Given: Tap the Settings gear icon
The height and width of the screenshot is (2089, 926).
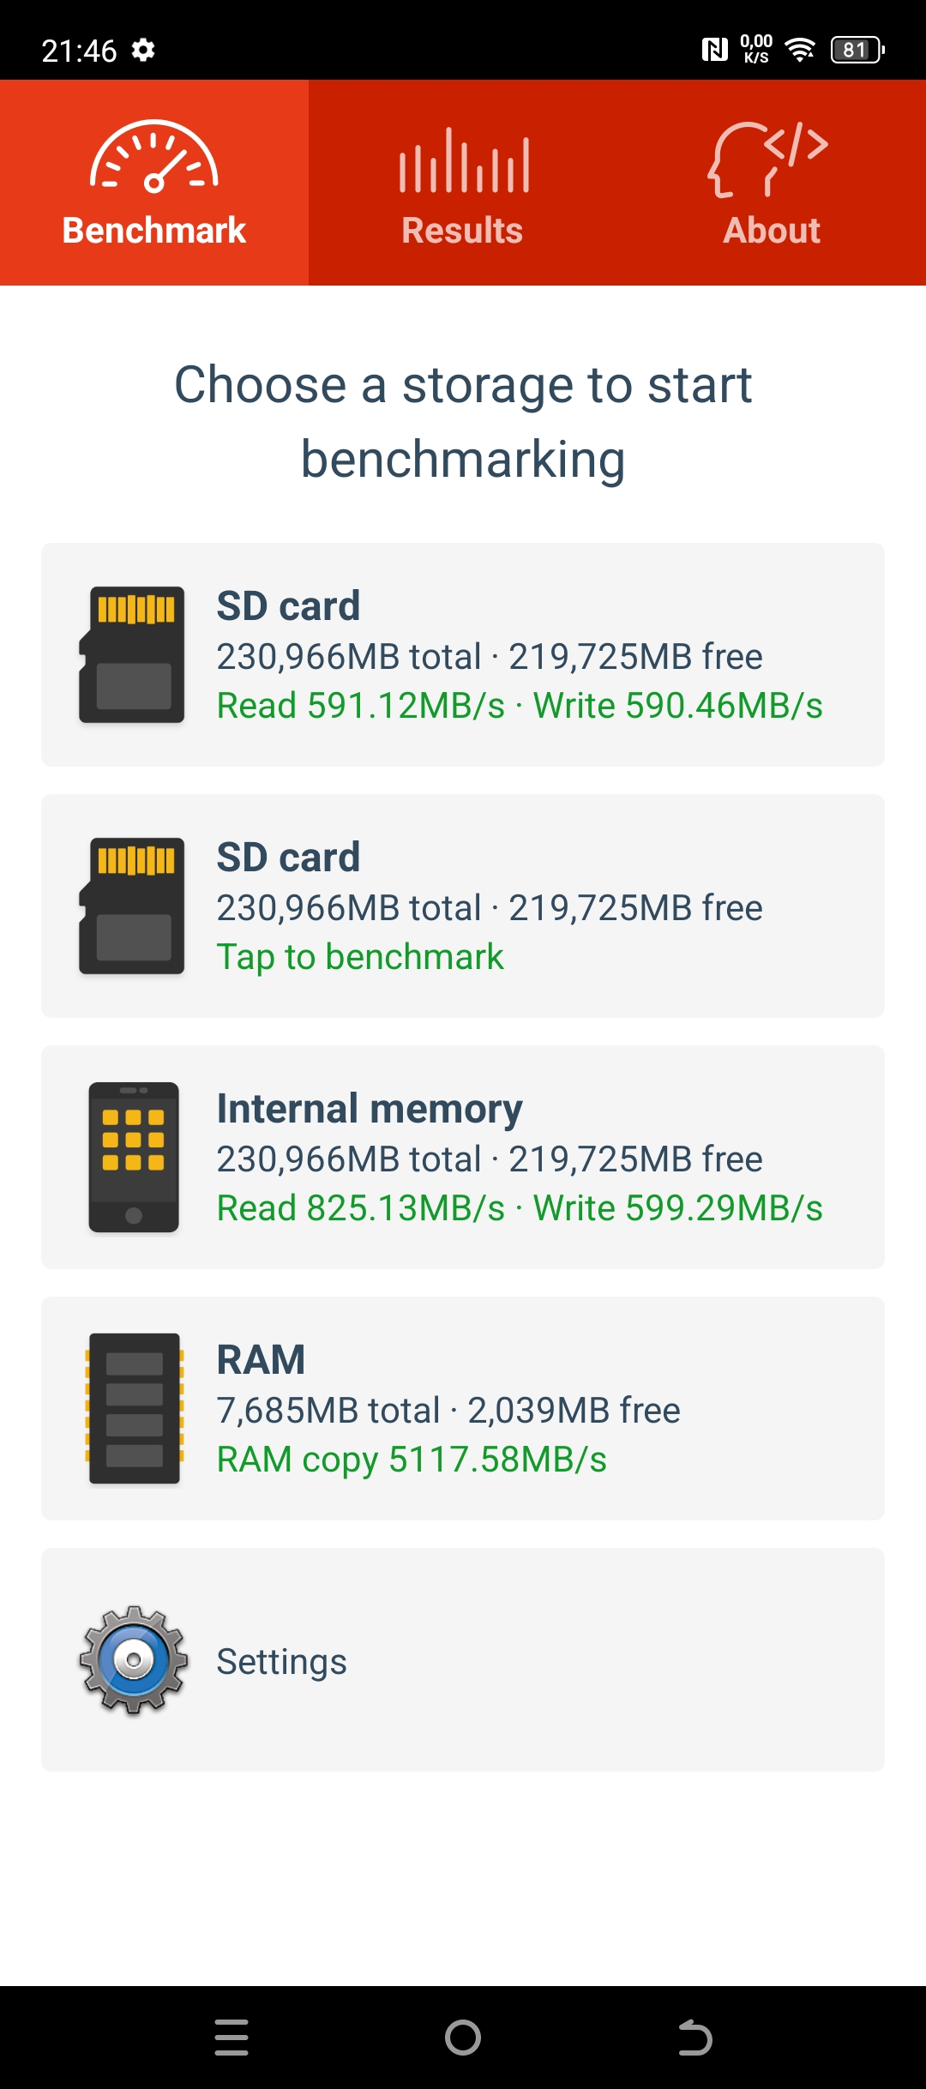Looking at the screenshot, I should click(x=134, y=1660).
